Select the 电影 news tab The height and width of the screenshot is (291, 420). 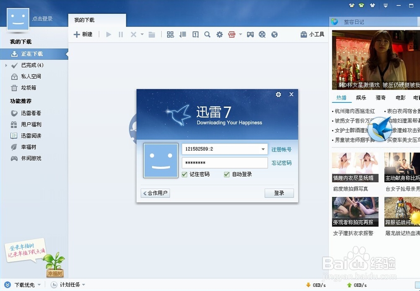[400, 98]
